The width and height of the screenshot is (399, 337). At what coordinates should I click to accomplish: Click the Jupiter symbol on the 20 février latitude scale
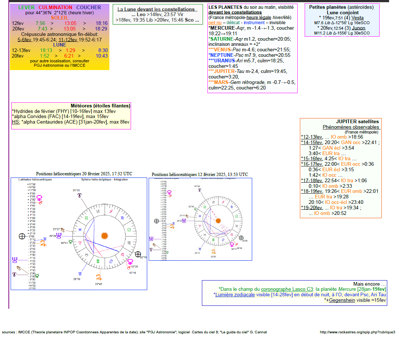[43, 243]
